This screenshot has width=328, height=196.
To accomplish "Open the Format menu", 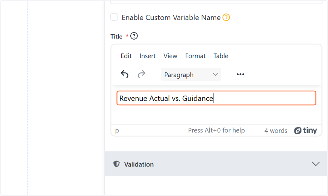I will point(195,56).
